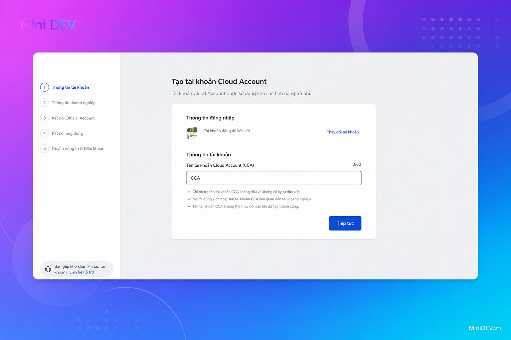Go to Kết nối Official Account step

click(x=73, y=118)
